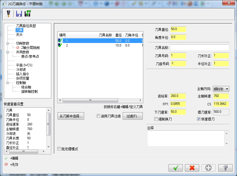Cancel the dialog with the red X

192,168
